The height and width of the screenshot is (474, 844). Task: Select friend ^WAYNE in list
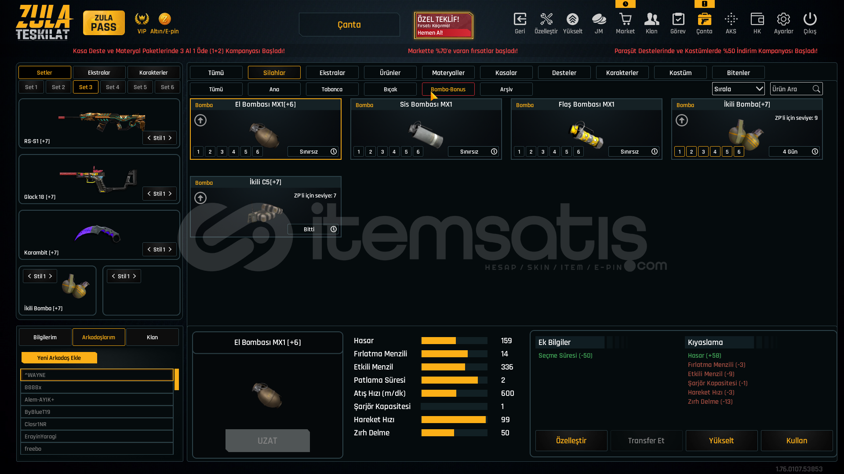click(97, 375)
